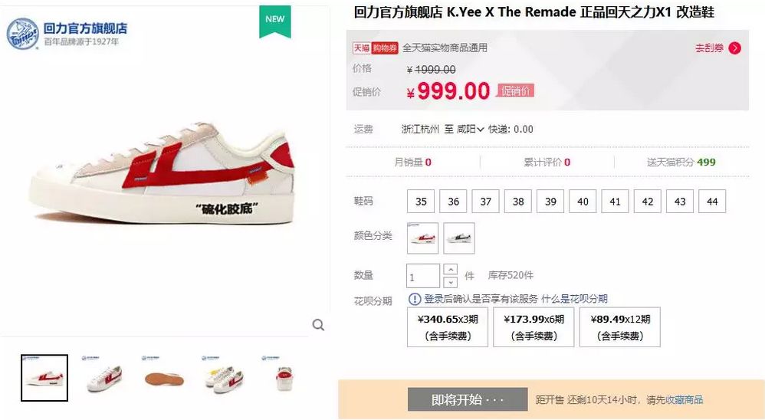Click the red arrow icon next to 去刮券
The image size is (765, 420).
734,48
